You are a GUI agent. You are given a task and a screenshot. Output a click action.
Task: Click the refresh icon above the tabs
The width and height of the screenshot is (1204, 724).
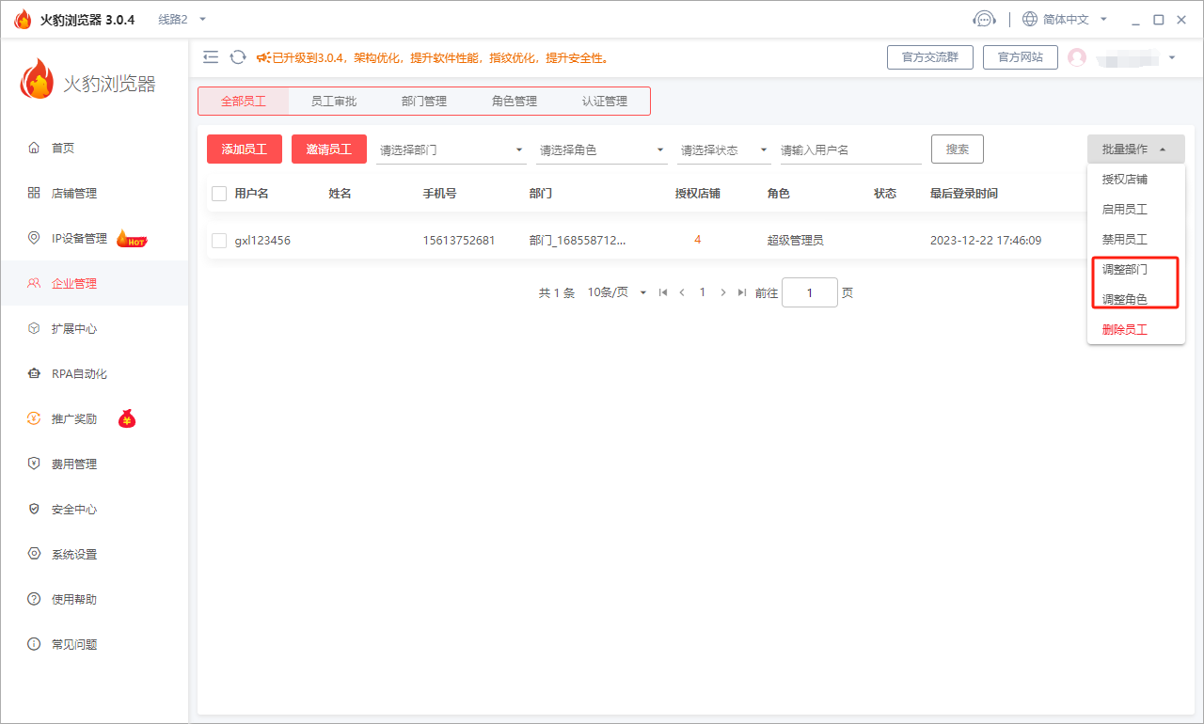pyautogui.click(x=237, y=56)
